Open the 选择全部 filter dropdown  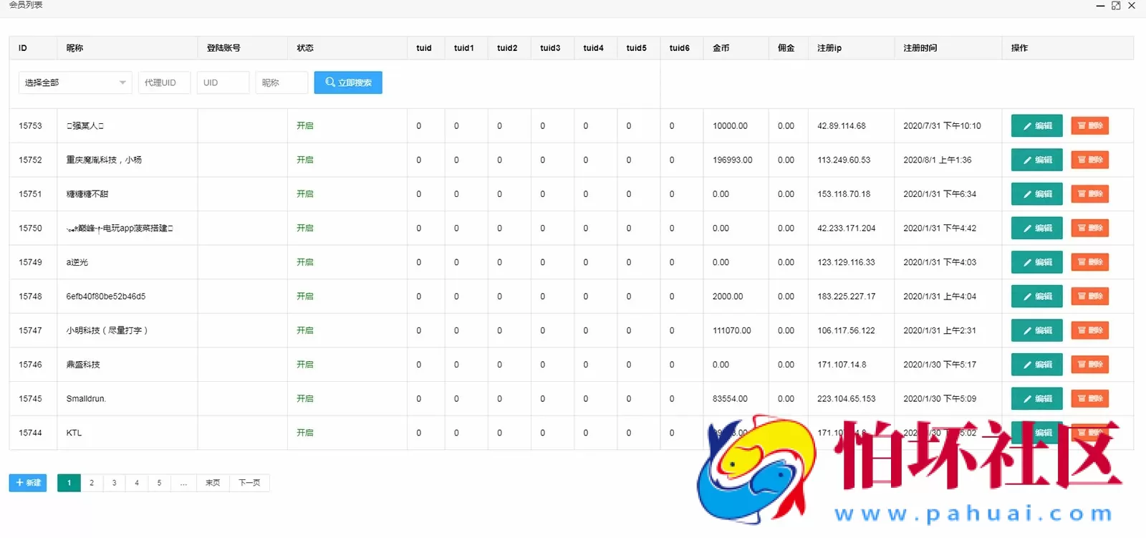[x=75, y=82]
